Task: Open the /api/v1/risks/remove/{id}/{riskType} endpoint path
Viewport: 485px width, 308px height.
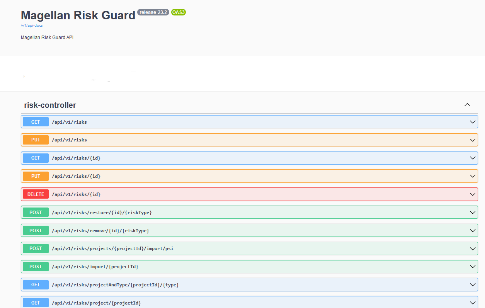Action: 100,231
